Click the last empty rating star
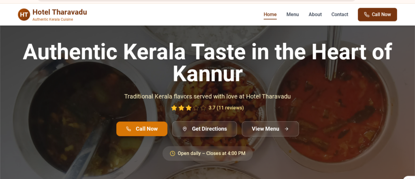The image size is (415, 179). [203, 108]
